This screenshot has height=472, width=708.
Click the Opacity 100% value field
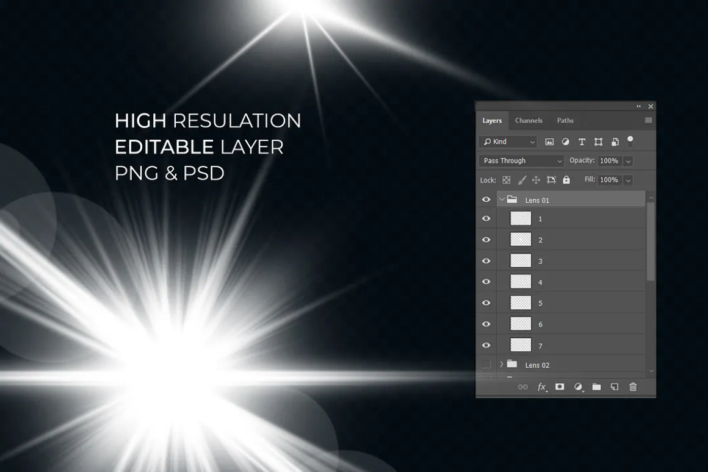(609, 160)
